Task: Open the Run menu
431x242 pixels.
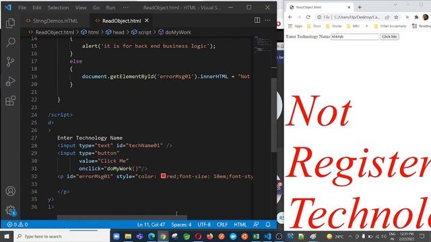Action: tap(110, 7)
